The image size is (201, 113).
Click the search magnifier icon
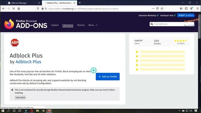click(152, 24)
